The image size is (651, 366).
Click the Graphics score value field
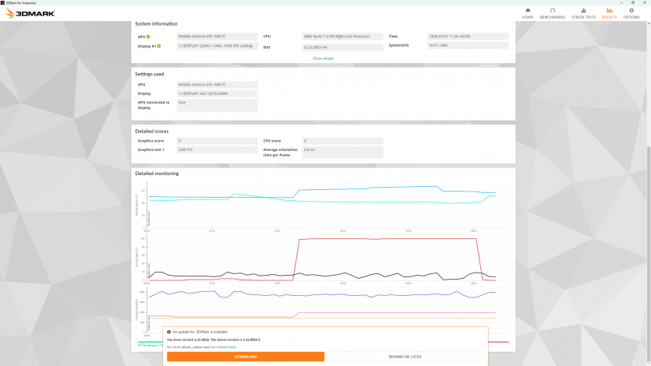click(x=217, y=141)
